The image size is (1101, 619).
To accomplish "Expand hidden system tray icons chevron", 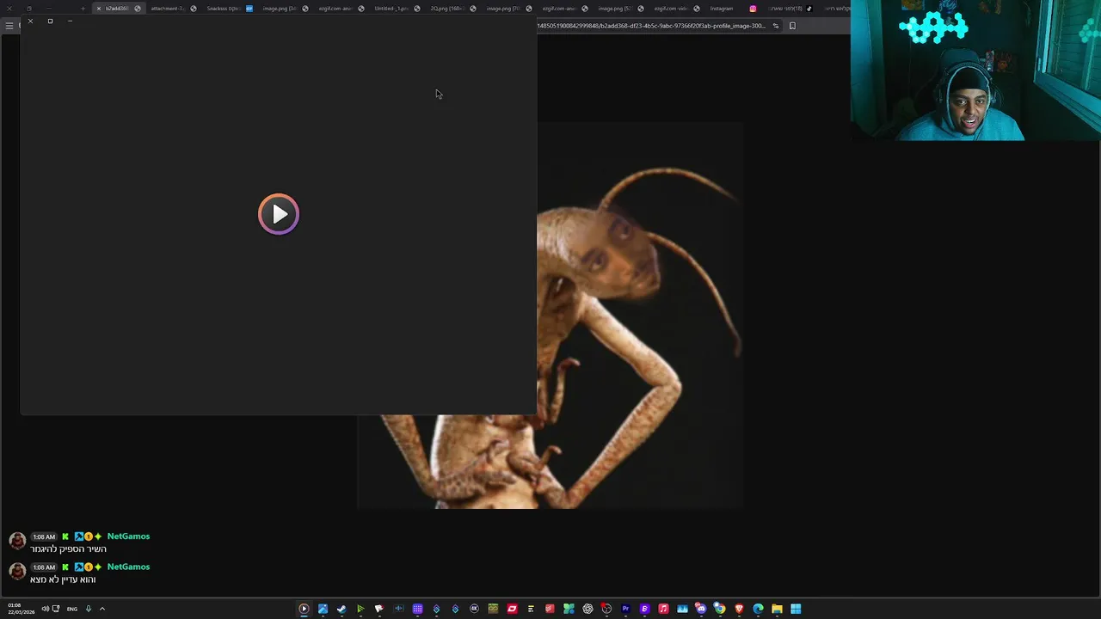I will [x=101, y=609].
